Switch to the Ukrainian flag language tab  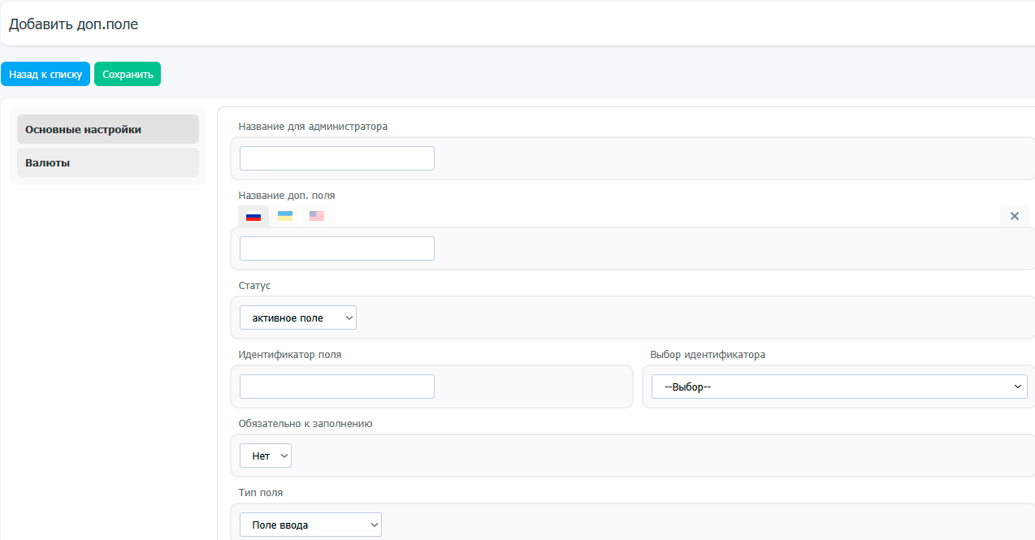click(285, 216)
